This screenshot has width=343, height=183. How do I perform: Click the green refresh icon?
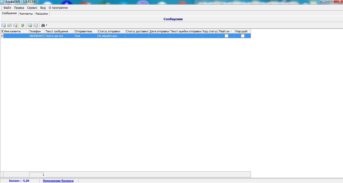point(23,25)
